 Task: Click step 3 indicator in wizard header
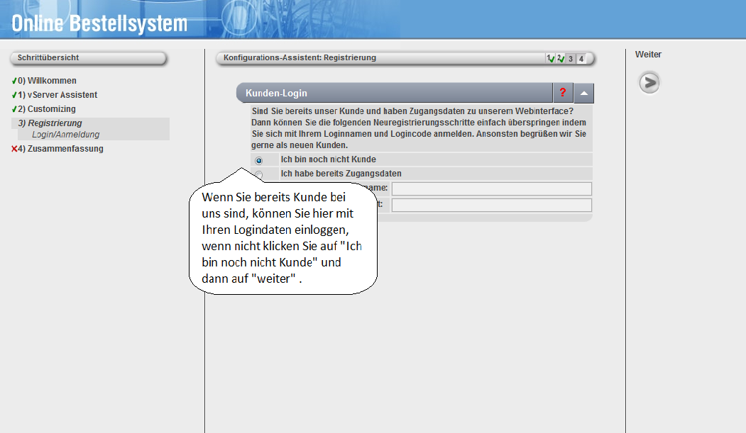571,58
